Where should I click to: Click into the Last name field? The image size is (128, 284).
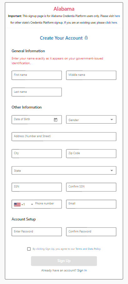pos(37,92)
